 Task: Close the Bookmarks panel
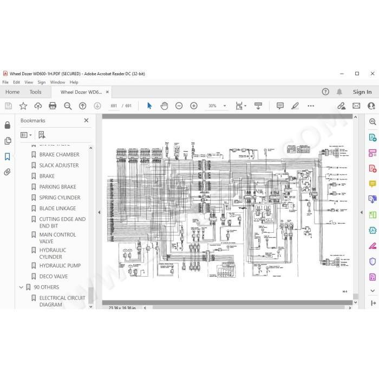86,120
